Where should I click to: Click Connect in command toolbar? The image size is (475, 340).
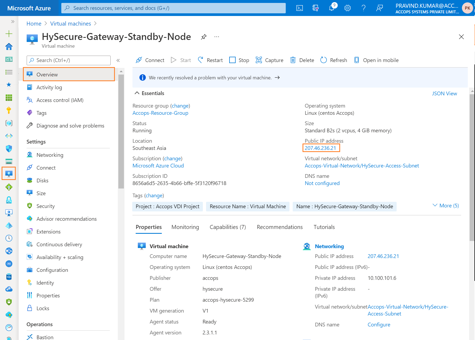pos(150,60)
